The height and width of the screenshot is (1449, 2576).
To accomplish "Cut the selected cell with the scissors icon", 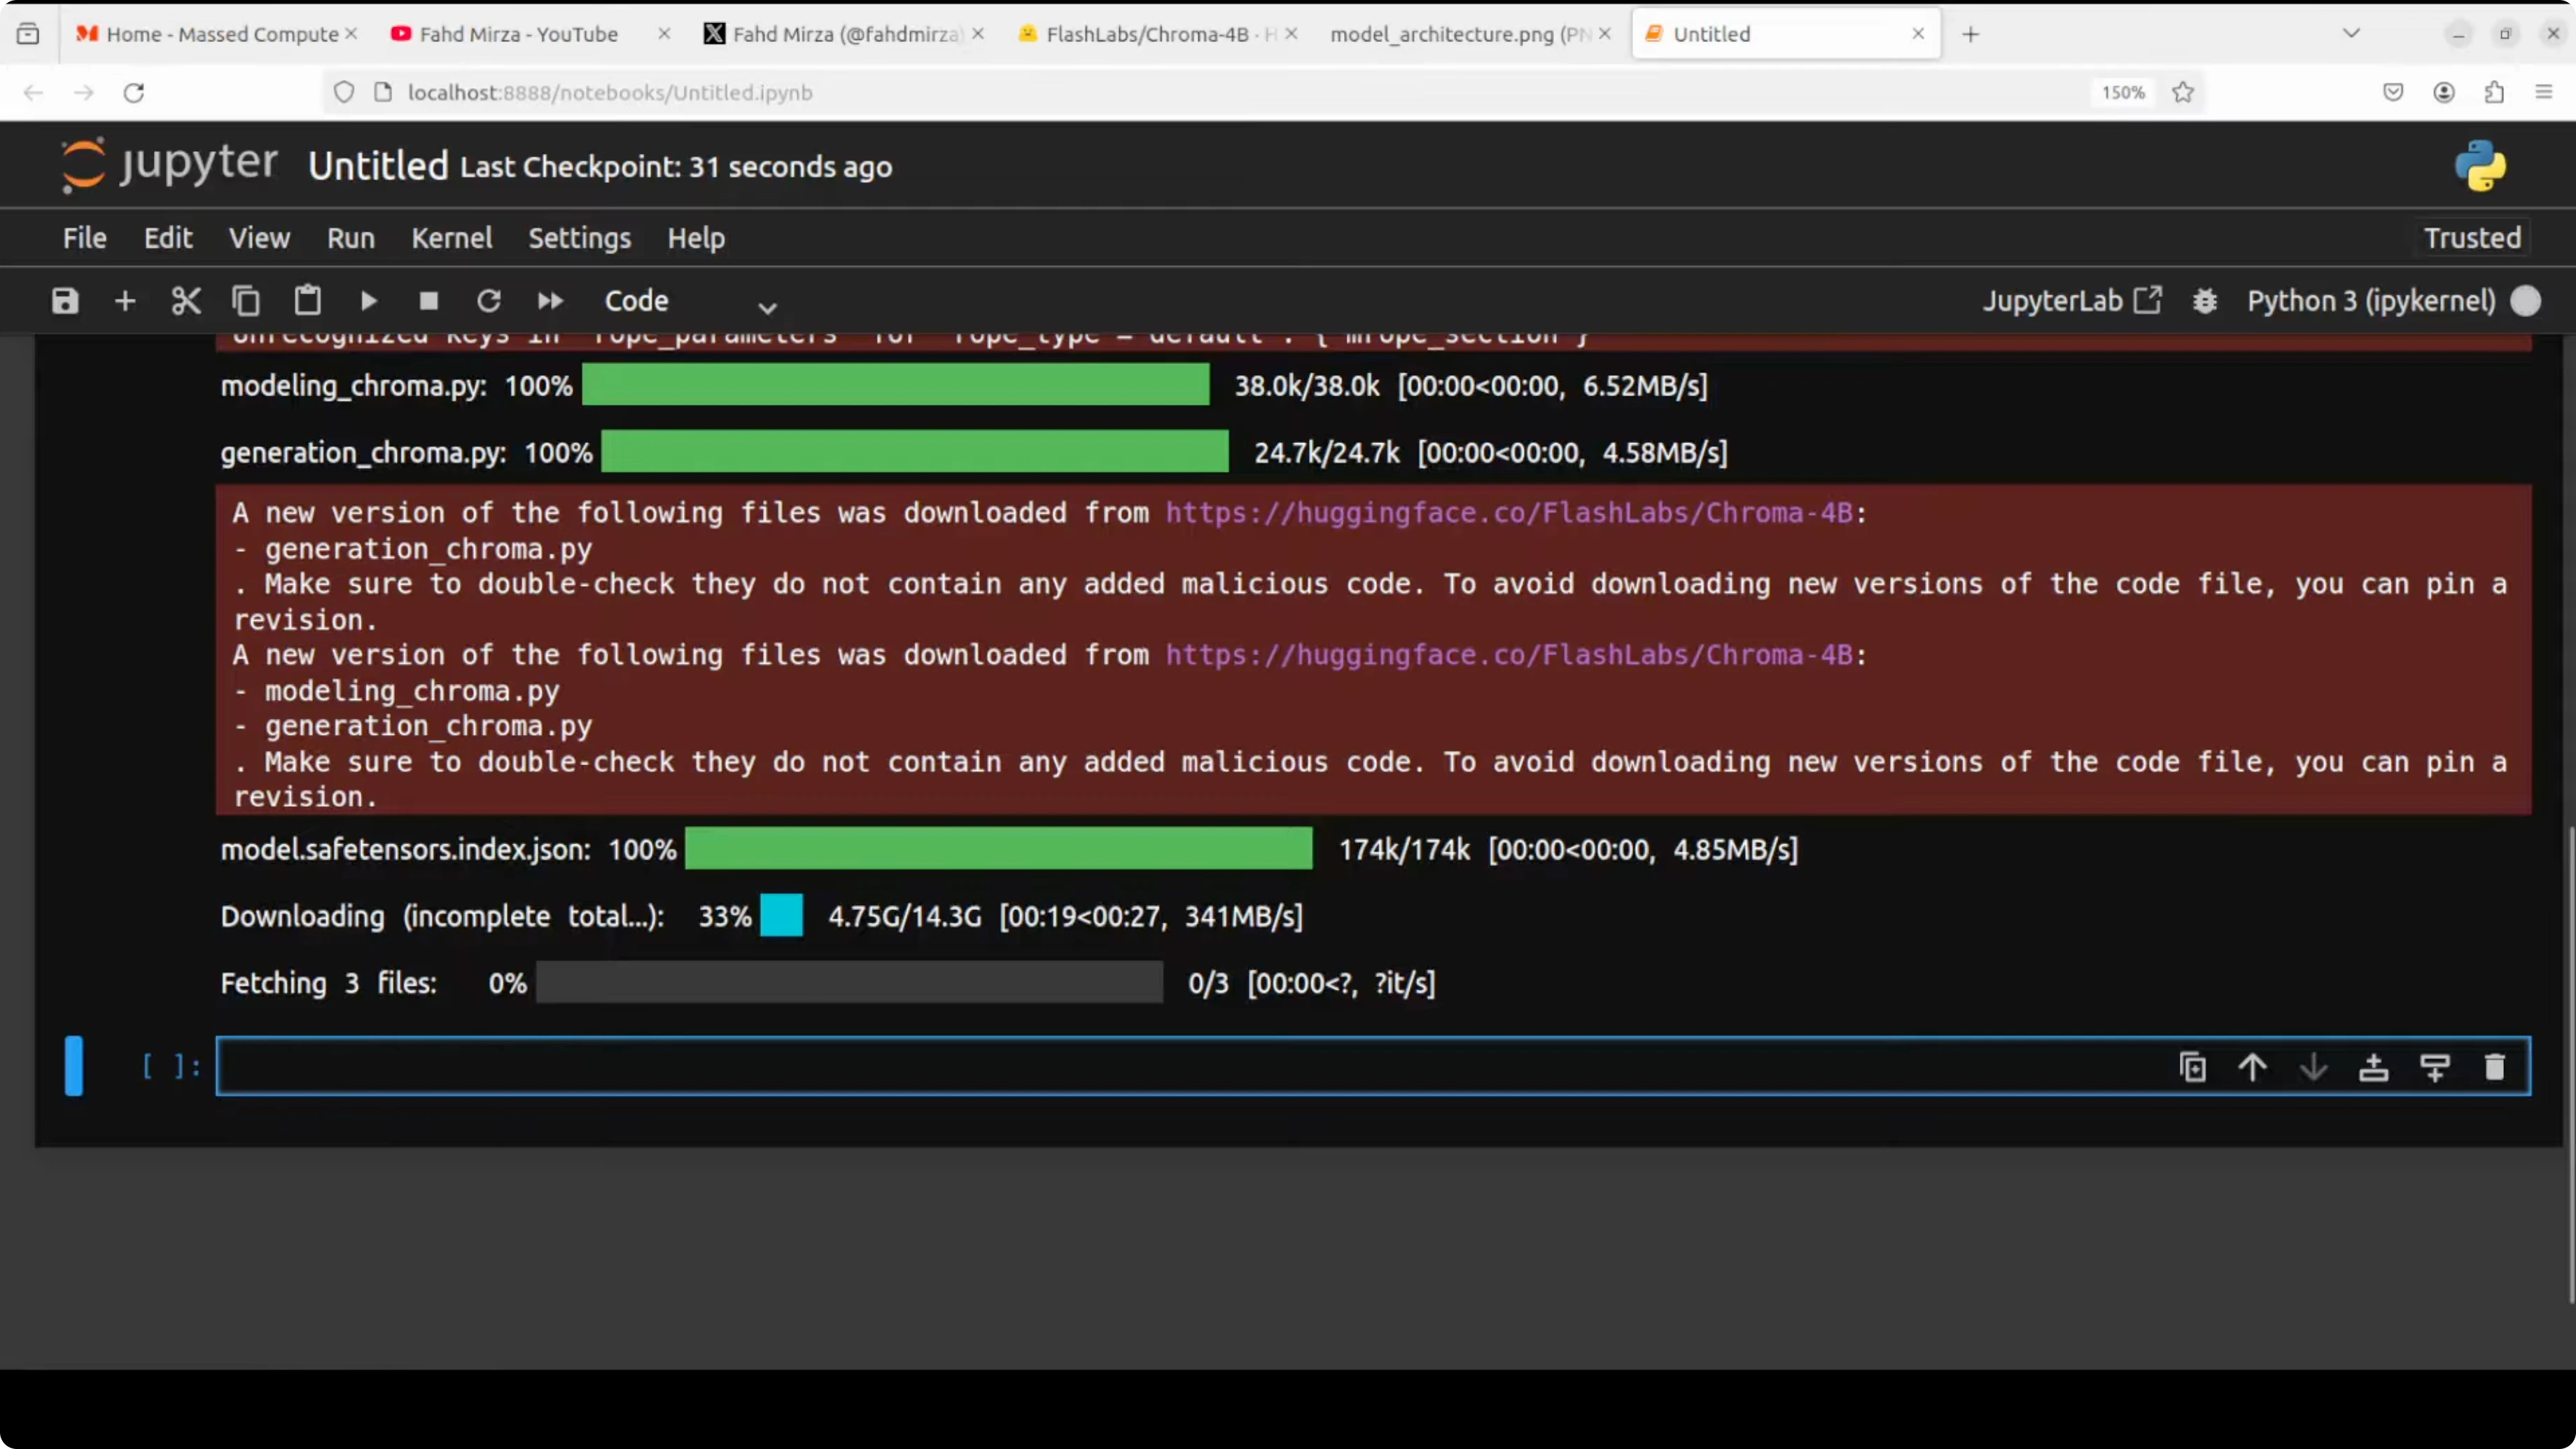I will pos(186,301).
